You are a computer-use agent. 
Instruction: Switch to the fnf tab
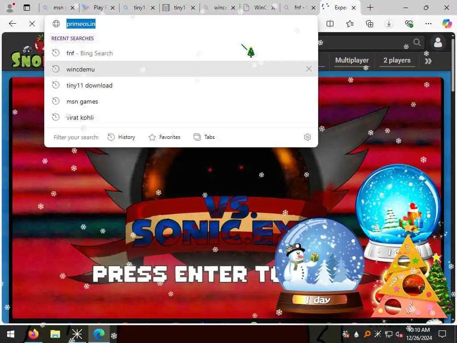click(x=299, y=8)
